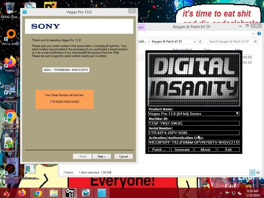
Task: Open the 'forkie attractant' desktop shortcut
Action: pos(10,93)
